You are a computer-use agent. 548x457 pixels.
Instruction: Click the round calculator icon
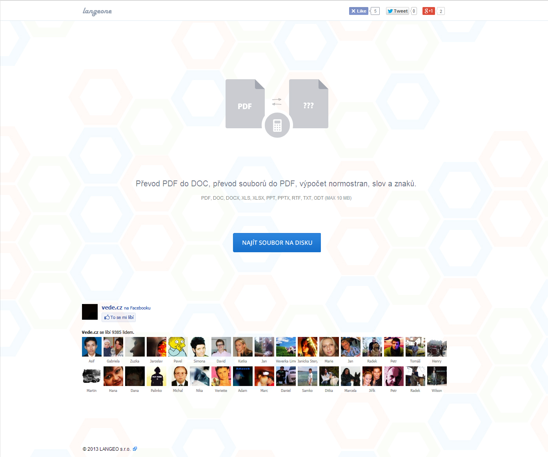click(x=277, y=125)
